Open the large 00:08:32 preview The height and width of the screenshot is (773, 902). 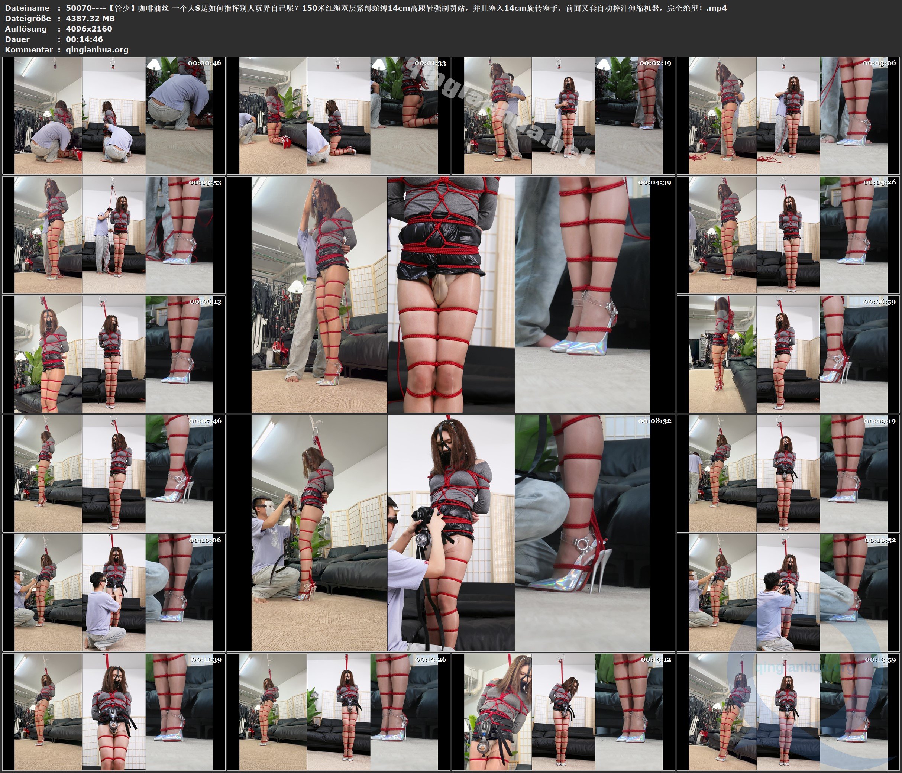click(x=450, y=533)
